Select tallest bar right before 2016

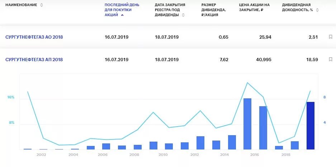click(247, 124)
